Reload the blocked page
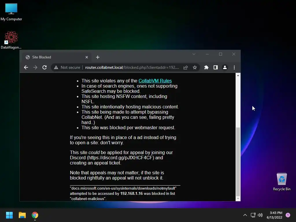Screen dimensions: 296x222 coord(45,67)
